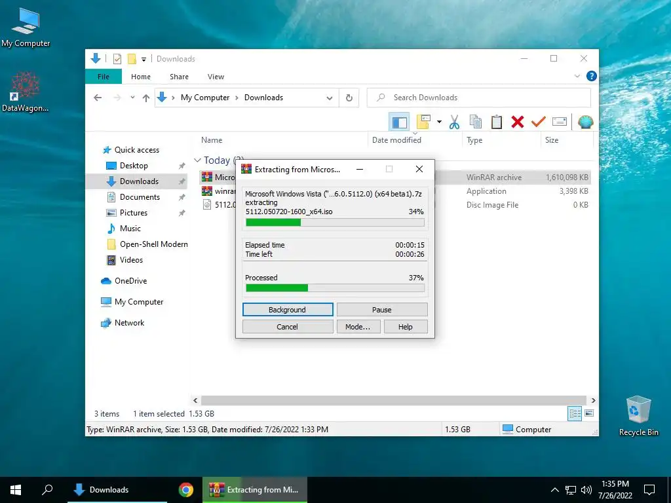
Task: Switch to Details view icon in status bar
Action: [574, 414]
